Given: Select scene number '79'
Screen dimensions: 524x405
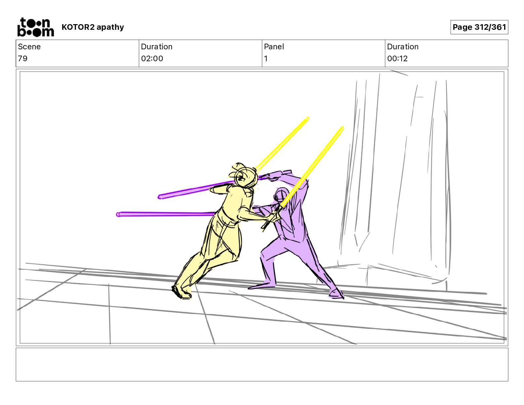Looking at the screenshot, I should click(x=22, y=59).
